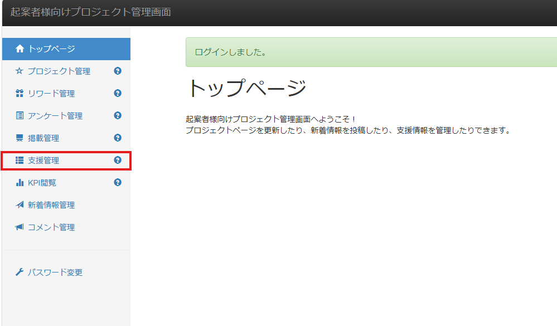Screen dimensions: 557x326
Task: Click the megaphone icon for コメント管理
Action: pyautogui.click(x=20, y=227)
